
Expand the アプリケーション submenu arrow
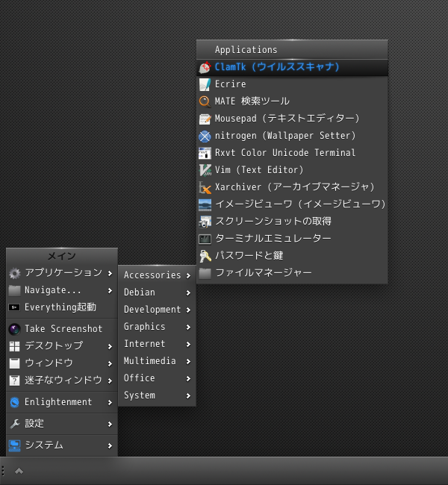click(110, 273)
